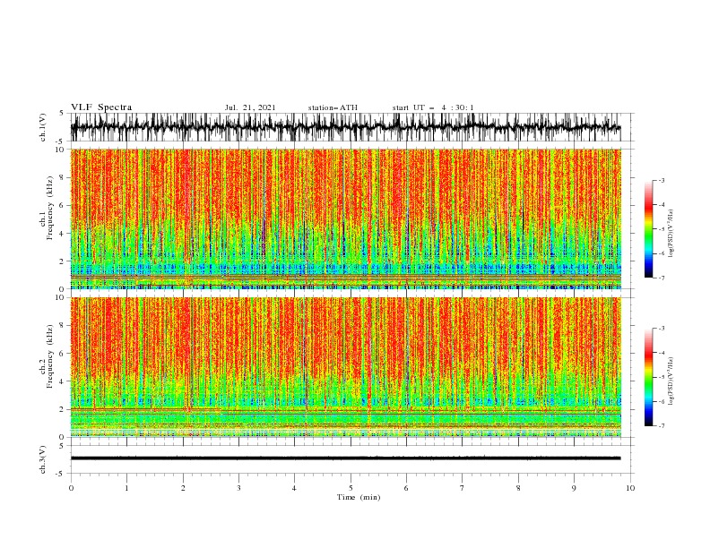Click the "4" frequency tick on ch.2 axis
This screenshot has height=548, width=710.
(64, 381)
